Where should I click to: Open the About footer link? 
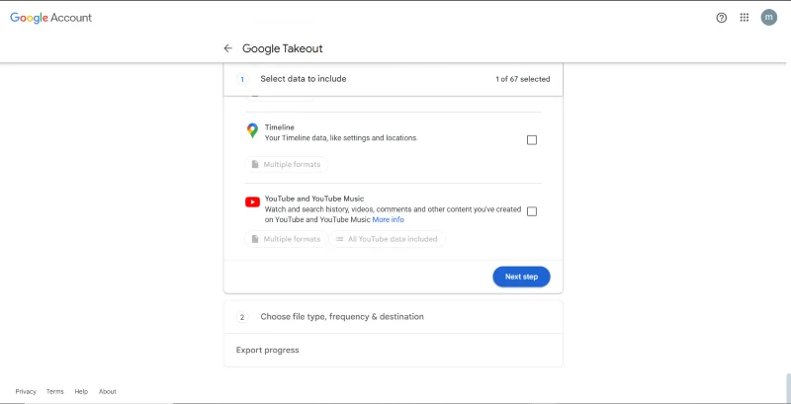108,391
